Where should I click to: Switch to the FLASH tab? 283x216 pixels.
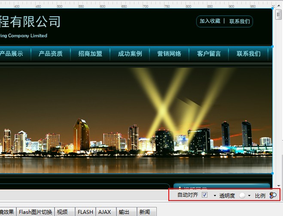[x=85, y=212]
